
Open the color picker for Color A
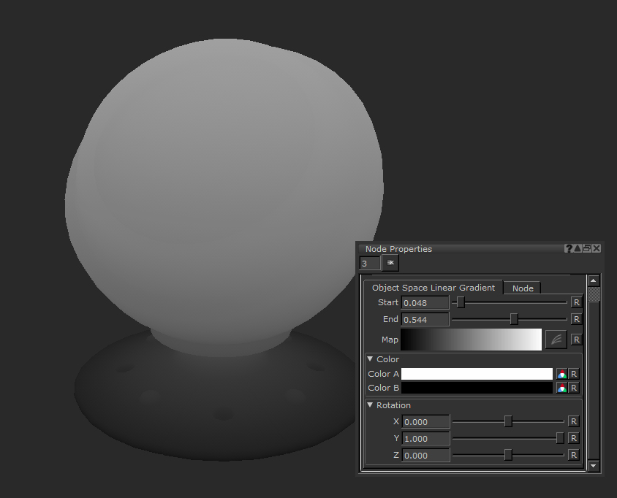click(561, 374)
